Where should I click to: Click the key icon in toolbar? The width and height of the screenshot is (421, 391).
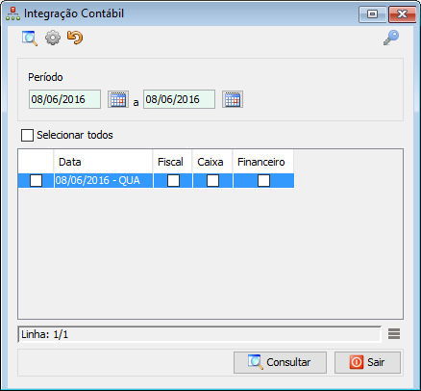[x=391, y=38]
